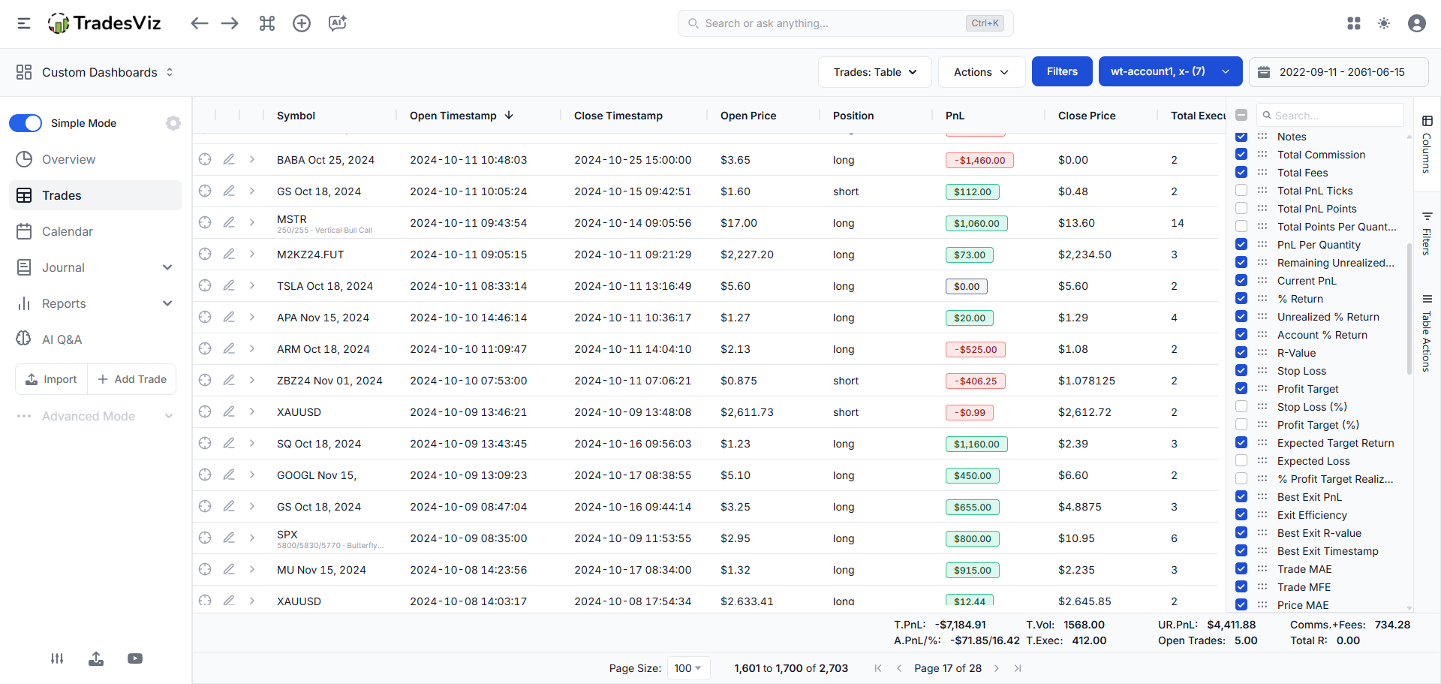This screenshot has width=1441, height=684.
Task: Go back with the left arrow
Action: coord(199,23)
